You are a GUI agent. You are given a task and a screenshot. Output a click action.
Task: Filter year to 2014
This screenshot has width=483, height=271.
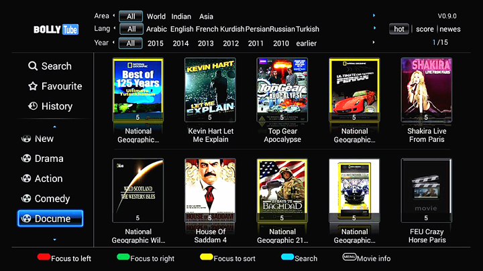point(180,43)
